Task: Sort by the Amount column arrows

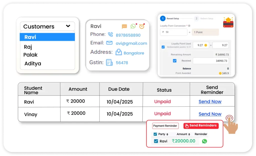Action: click(x=189, y=134)
